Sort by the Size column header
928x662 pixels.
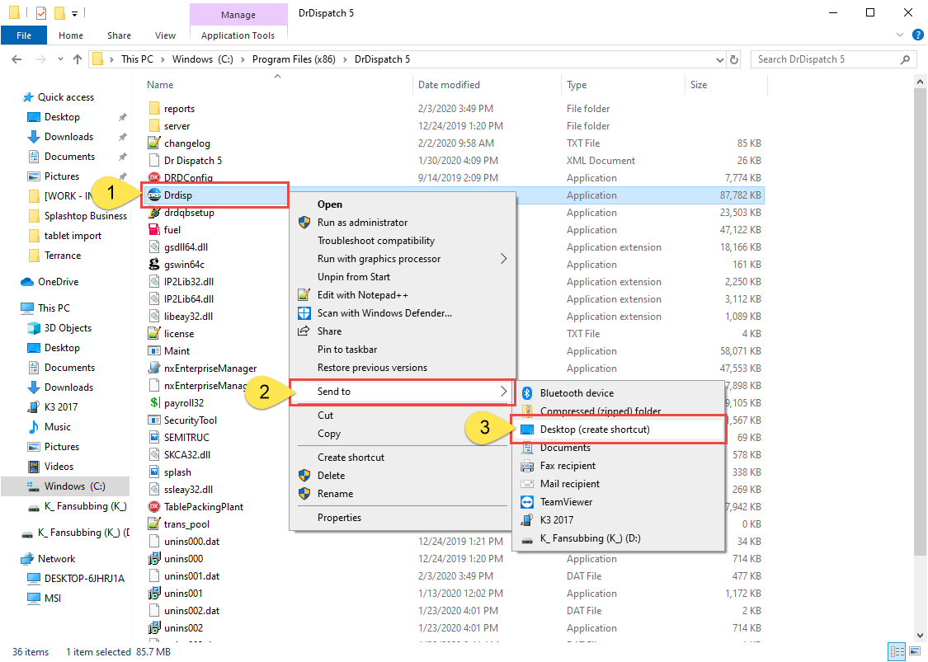click(x=726, y=85)
